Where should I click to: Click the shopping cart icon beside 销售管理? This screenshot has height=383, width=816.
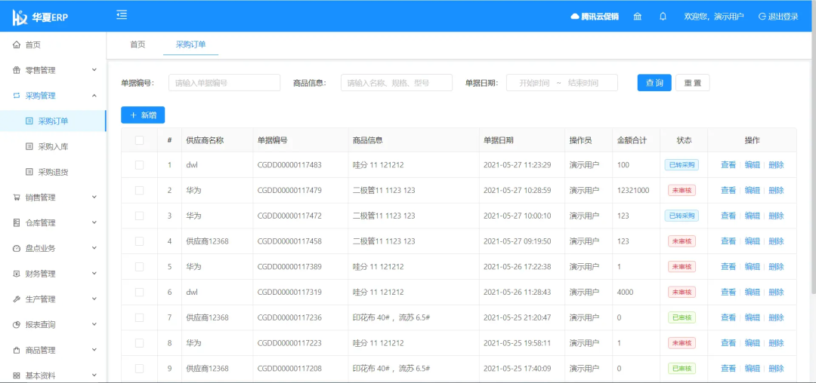(x=16, y=198)
